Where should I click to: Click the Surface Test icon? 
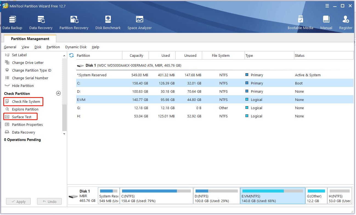coord(7,117)
